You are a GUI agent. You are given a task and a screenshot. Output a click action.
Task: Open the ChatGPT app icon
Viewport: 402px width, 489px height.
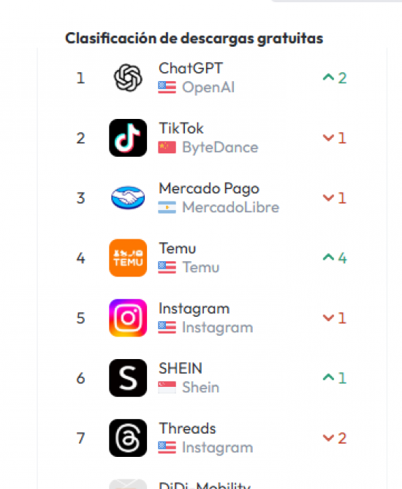[128, 77]
